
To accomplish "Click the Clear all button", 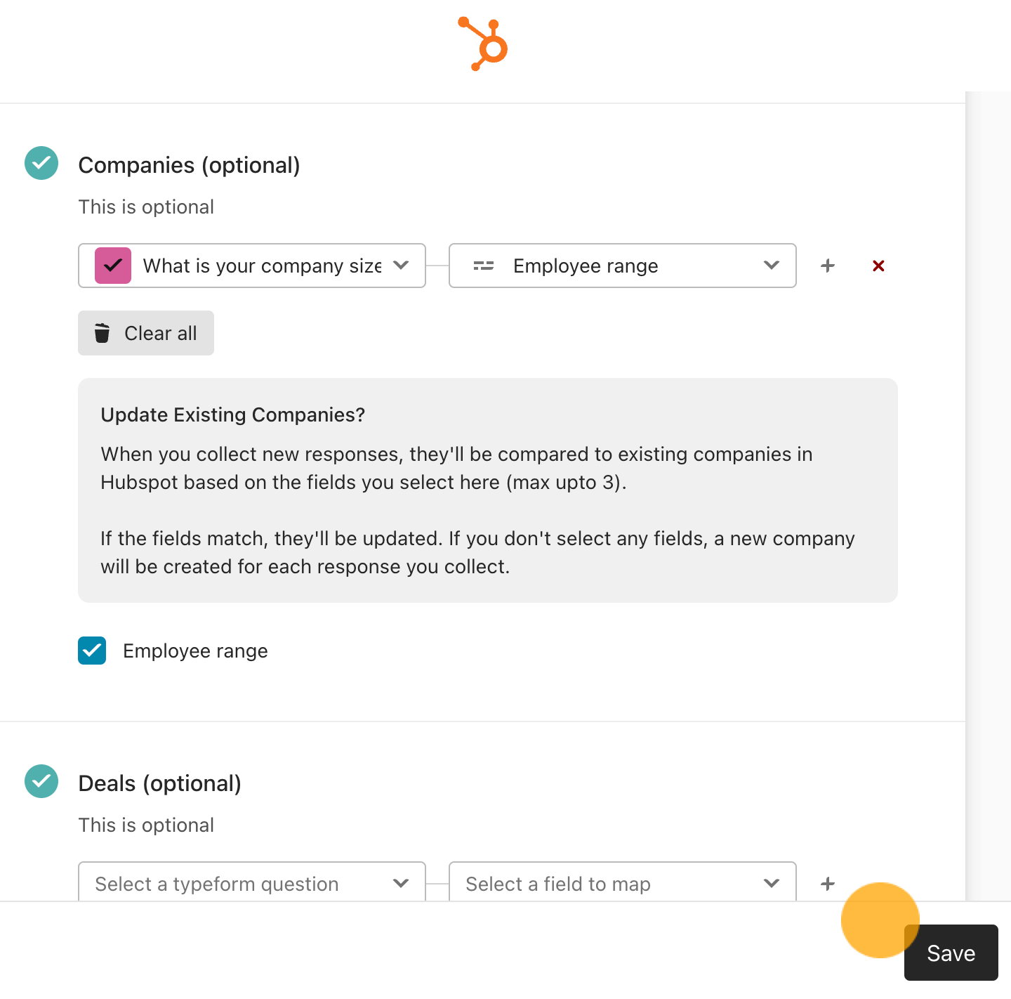I will (146, 333).
